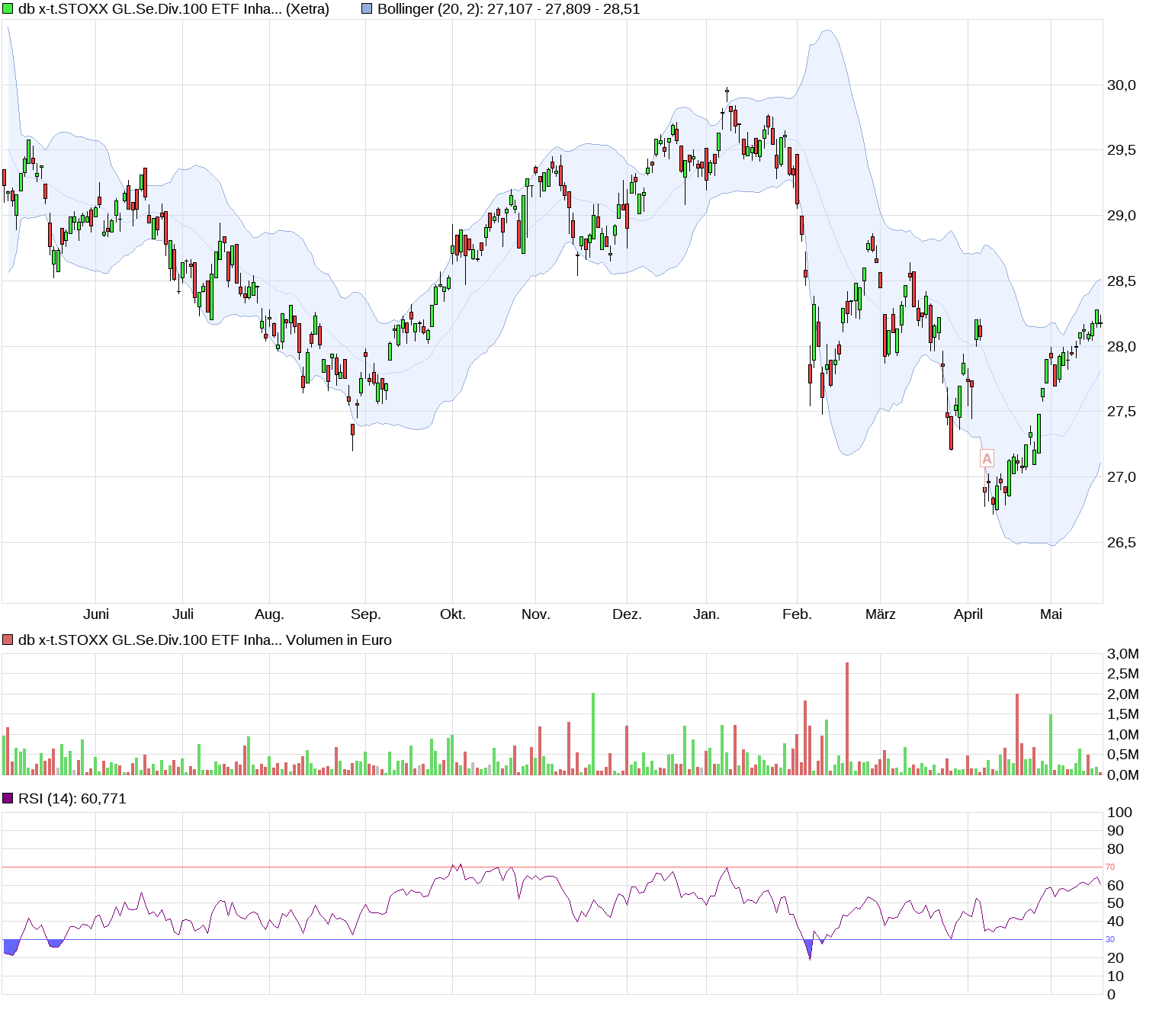Click the 3,0M volume axis label

[x=1122, y=654]
